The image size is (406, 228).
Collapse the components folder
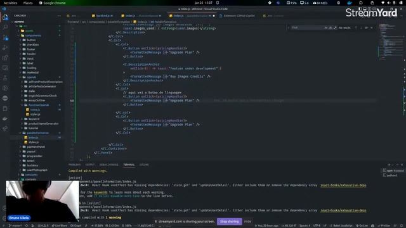(x=33, y=35)
